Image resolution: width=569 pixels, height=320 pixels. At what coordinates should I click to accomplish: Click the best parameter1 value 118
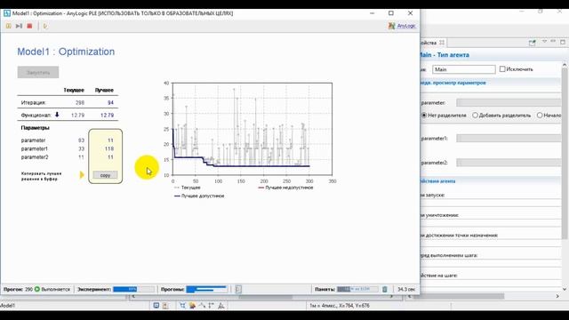coord(108,148)
